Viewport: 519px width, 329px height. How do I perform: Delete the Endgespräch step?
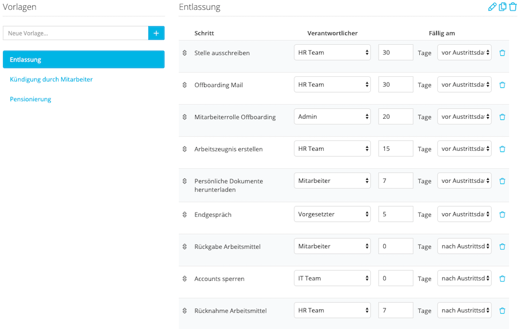point(502,215)
